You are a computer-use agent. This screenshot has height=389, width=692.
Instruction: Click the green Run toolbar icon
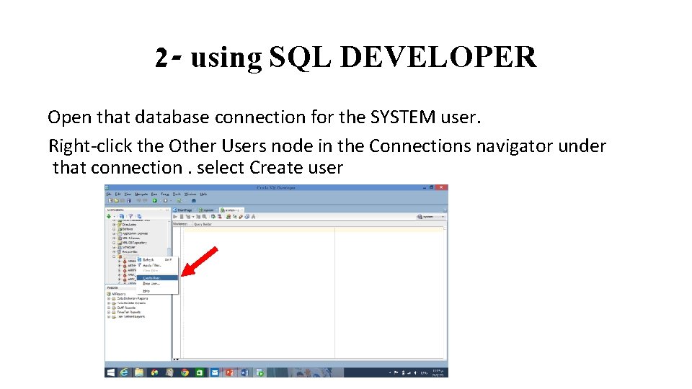155,201
